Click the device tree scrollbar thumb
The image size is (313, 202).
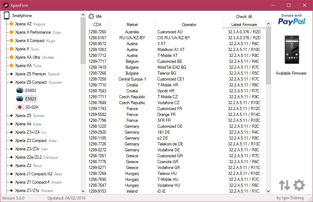click(83, 41)
